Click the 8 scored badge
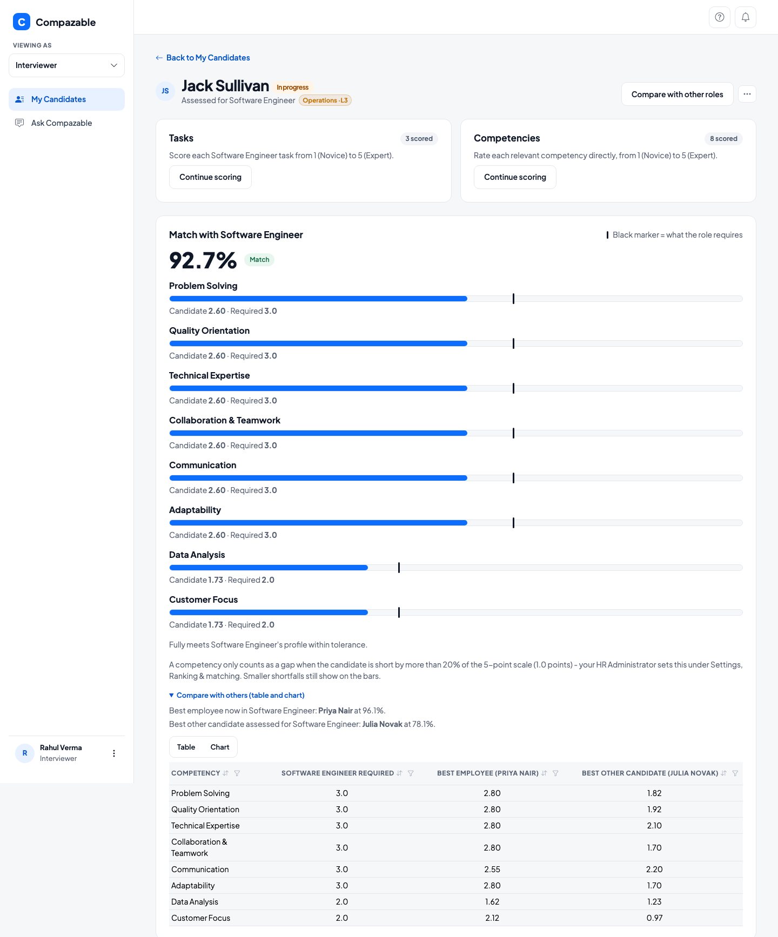This screenshot has width=778, height=937. coord(723,139)
